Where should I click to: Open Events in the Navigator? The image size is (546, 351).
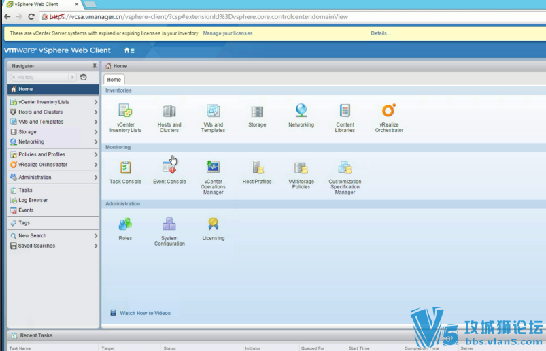pos(26,210)
